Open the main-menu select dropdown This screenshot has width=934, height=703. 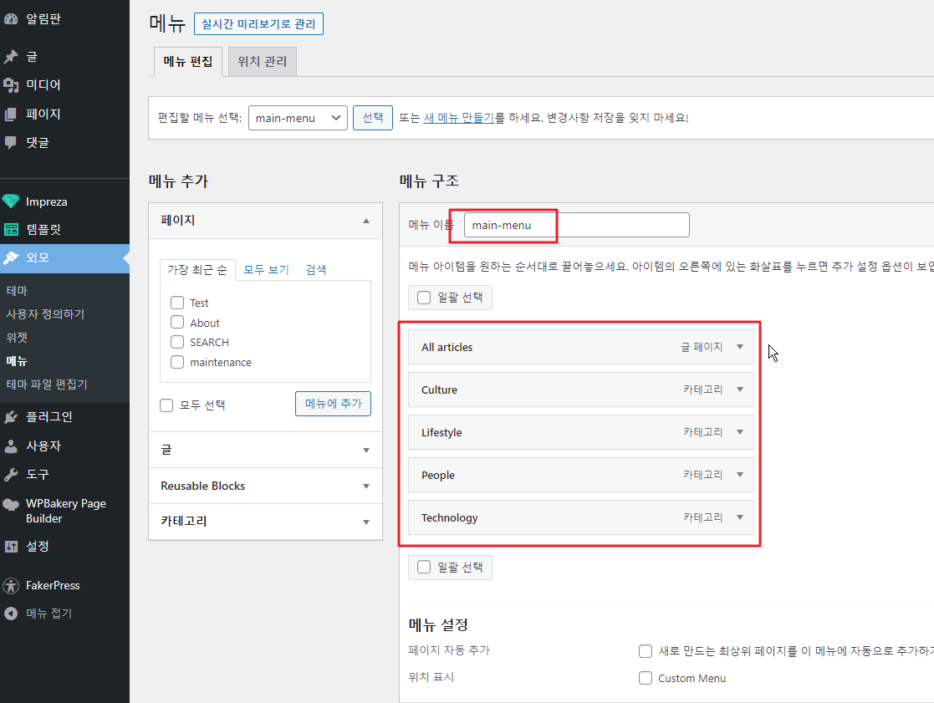298,118
